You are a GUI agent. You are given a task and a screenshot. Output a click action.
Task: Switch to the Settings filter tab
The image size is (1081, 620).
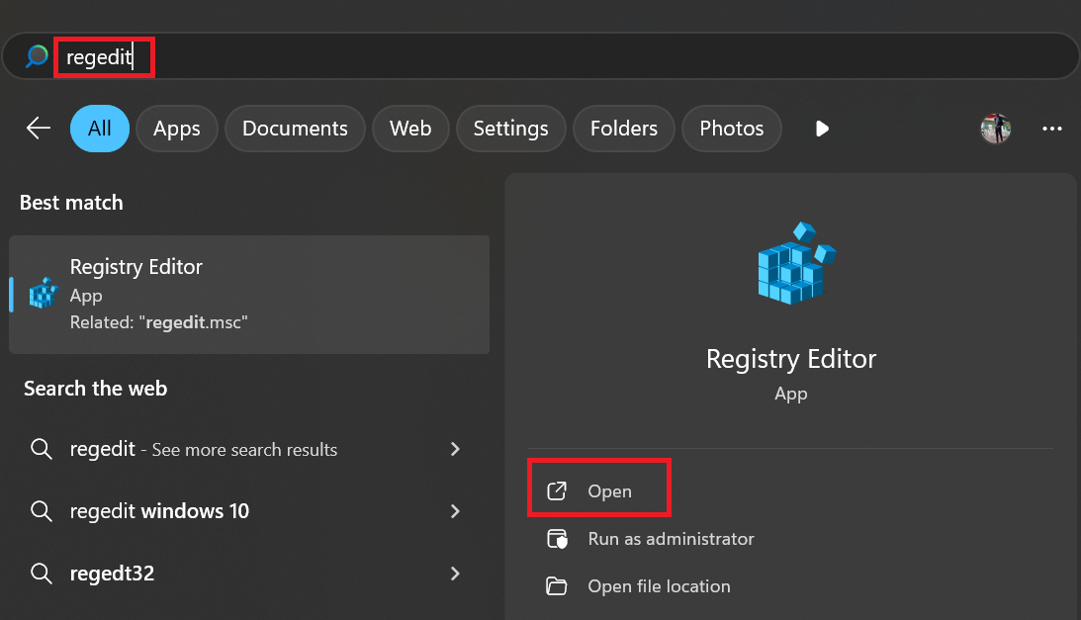511,129
